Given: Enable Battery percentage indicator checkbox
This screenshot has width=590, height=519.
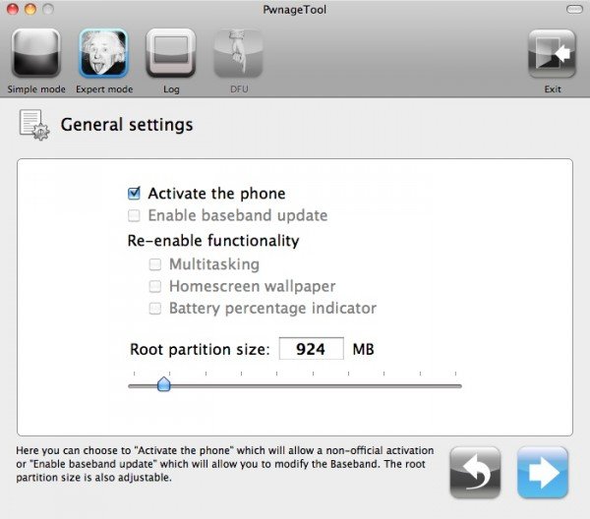Looking at the screenshot, I should pos(155,309).
